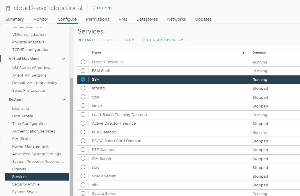Image resolution: width=300 pixels, height=196 pixels.
Task: Open Time Configuration in sidebar
Action: (x=29, y=124)
